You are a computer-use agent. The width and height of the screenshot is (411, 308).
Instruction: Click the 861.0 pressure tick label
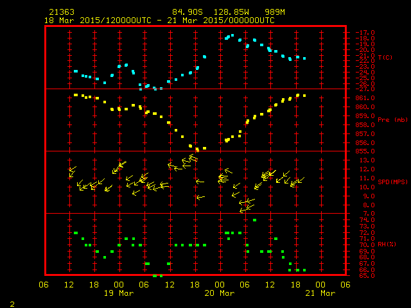(x=365, y=98)
